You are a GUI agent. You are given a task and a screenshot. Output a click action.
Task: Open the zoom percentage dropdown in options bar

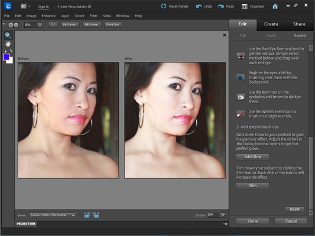[40, 25]
